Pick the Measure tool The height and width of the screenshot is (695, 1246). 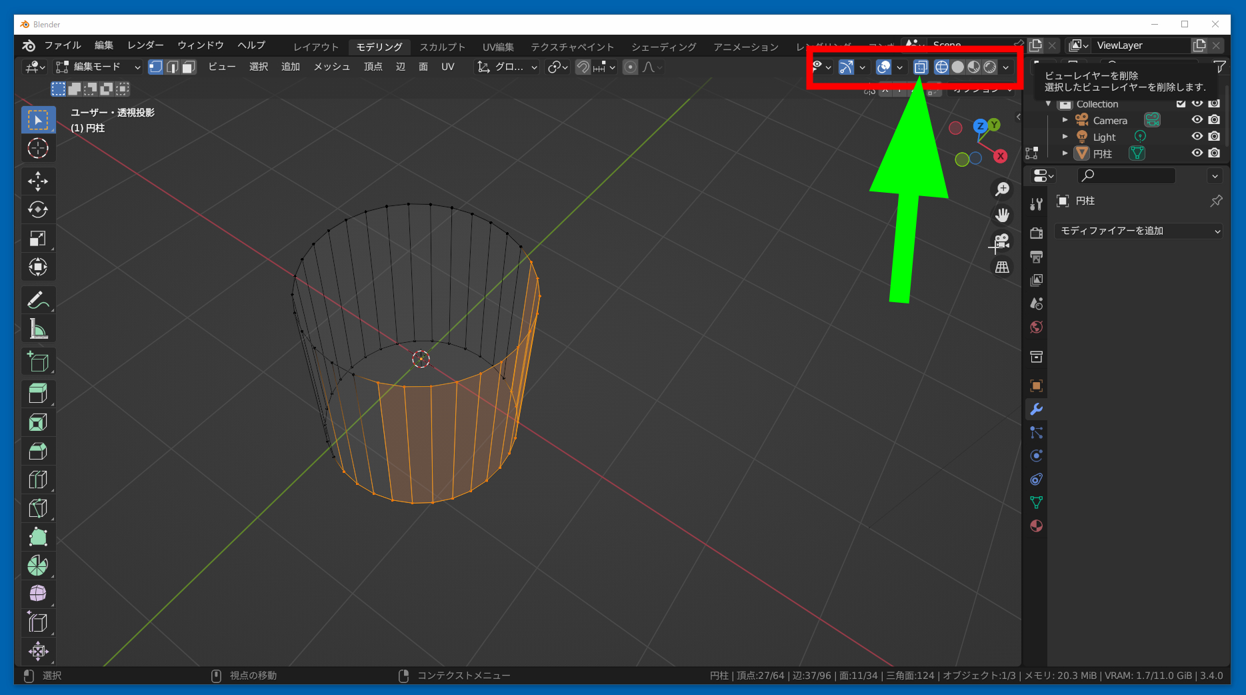click(x=38, y=329)
